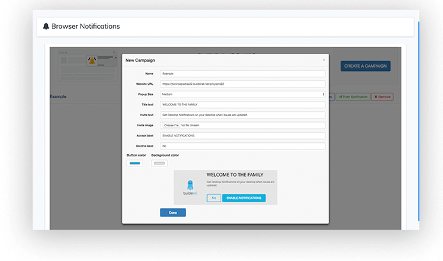Open the blue Button color swatch
The width and height of the screenshot is (443, 261).
(x=135, y=163)
